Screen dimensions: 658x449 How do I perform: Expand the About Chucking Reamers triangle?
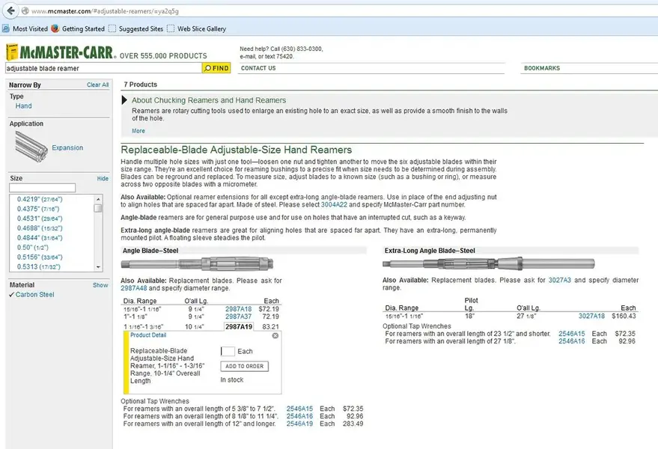point(124,100)
